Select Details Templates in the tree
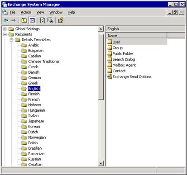The width and height of the screenshot is (187, 175). coord(36,40)
